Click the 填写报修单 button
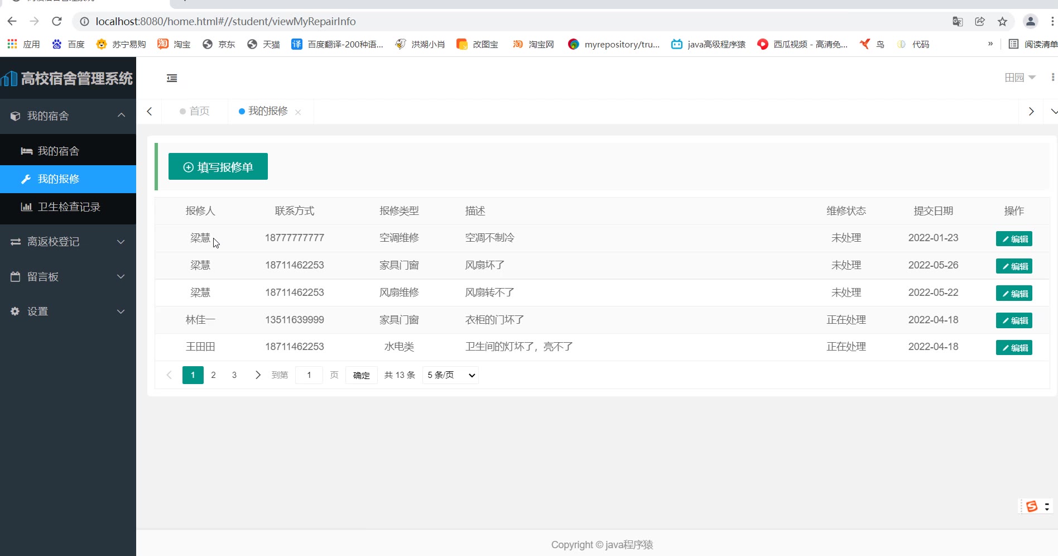 point(218,166)
